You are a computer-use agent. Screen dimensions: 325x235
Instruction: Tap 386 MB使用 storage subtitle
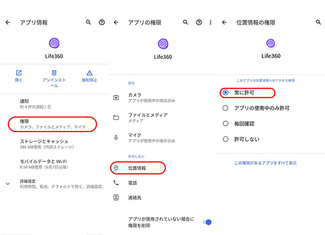coord(47,147)
